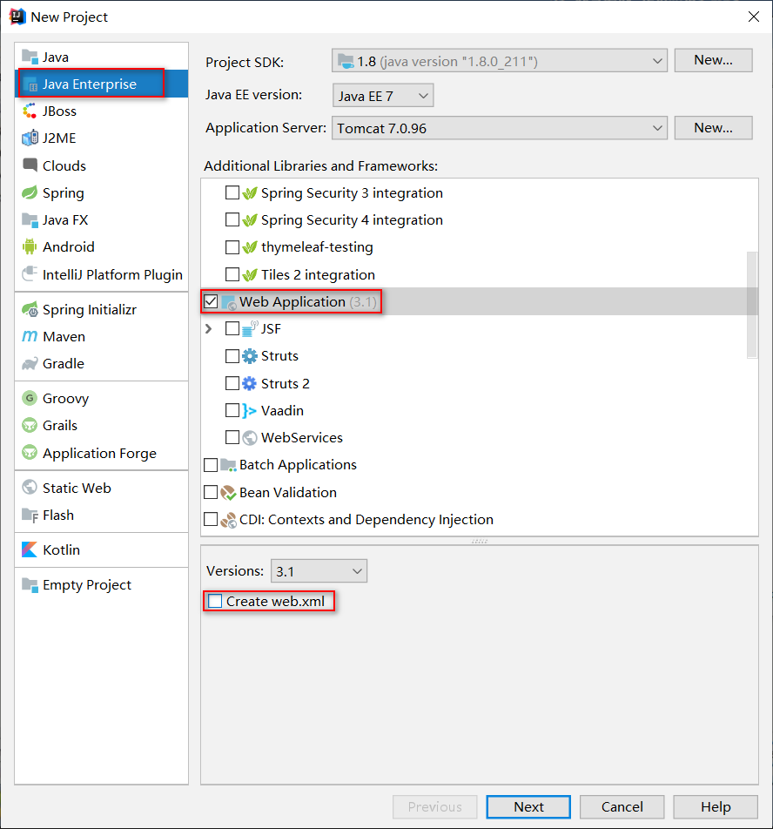The width and height of the screenshot is (773, 829).
Task: Click the Struts gear icon
Action: (x=249, y=356)
